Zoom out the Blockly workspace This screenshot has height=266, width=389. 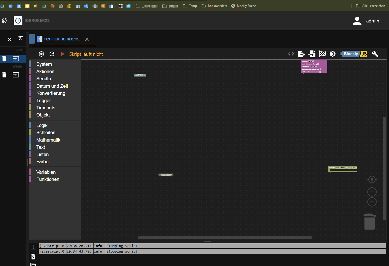(372, 202)
